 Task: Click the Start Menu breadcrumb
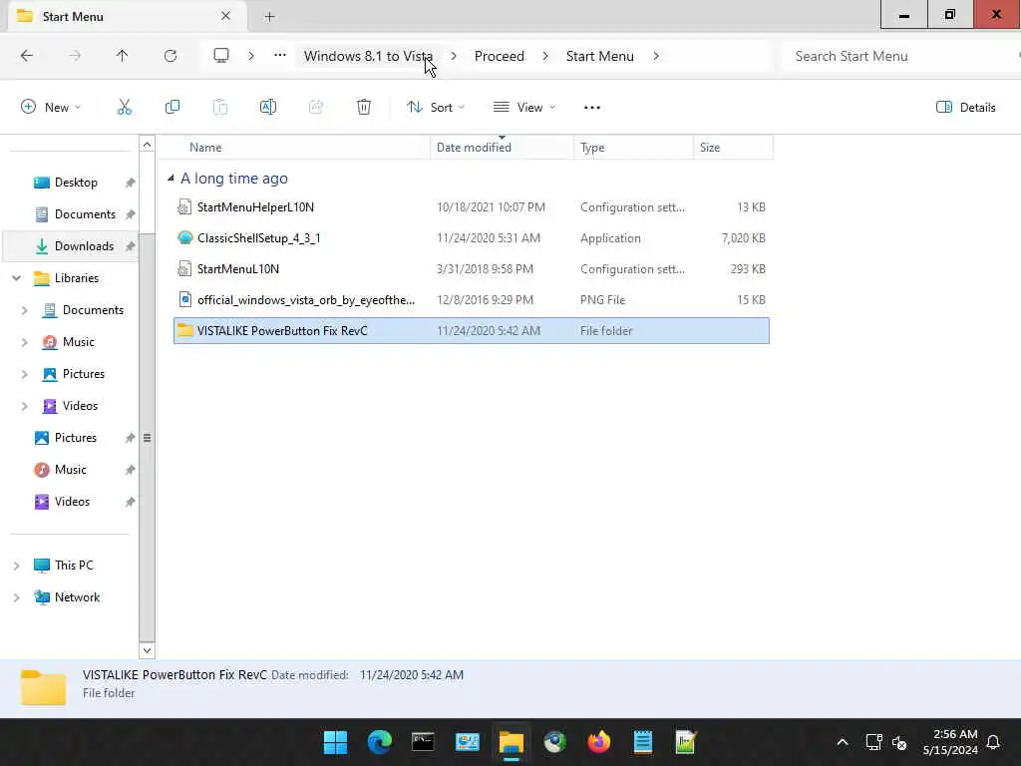[599, 56]
